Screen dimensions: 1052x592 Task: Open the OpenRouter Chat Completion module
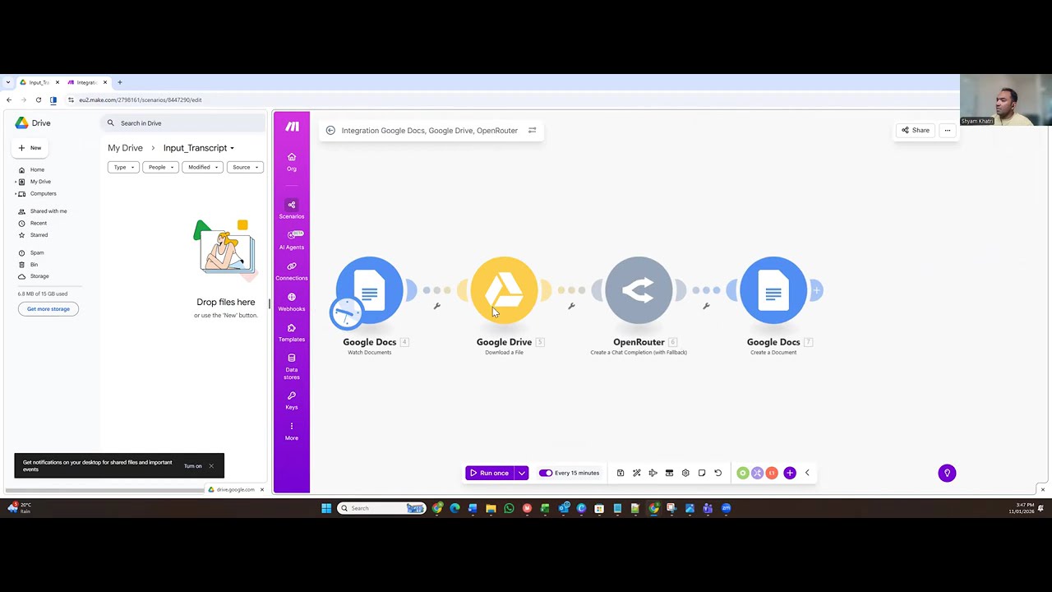point(639,289)
